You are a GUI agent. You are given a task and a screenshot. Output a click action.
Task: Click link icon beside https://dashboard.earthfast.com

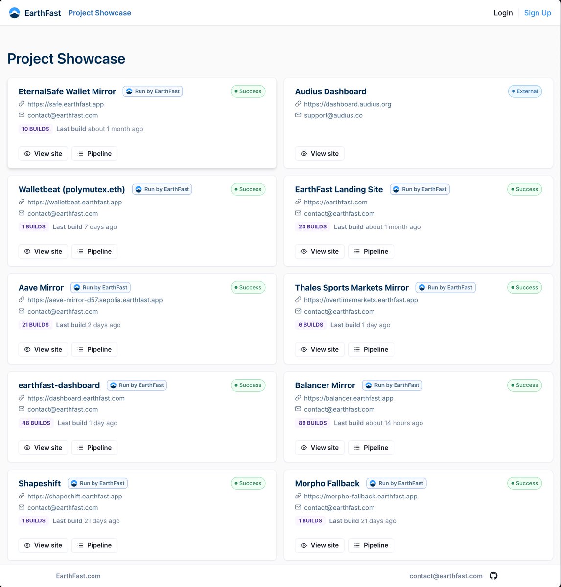click(22, 398)
